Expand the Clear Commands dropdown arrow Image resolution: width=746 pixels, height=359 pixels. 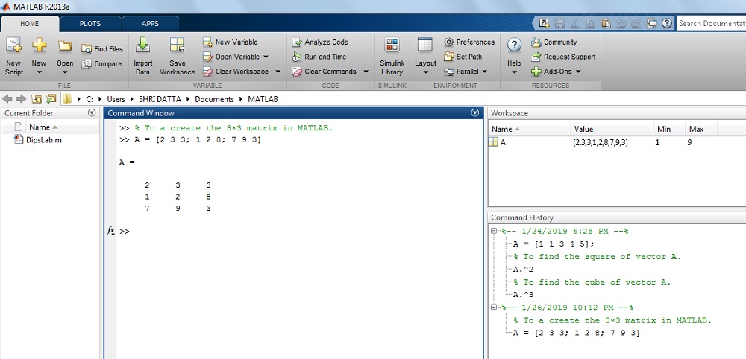366,72
